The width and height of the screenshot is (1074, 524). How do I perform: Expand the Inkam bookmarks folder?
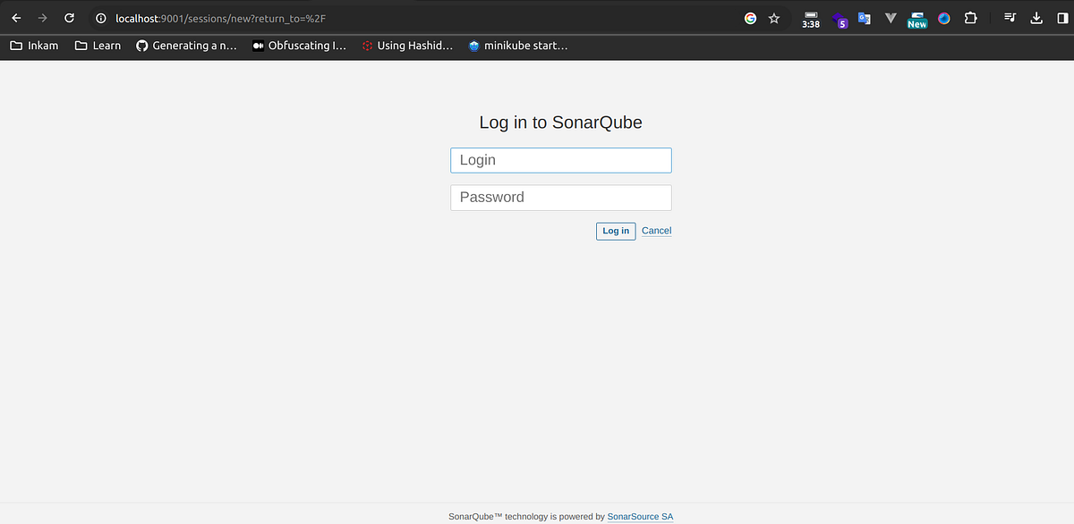tap(34, 45)
